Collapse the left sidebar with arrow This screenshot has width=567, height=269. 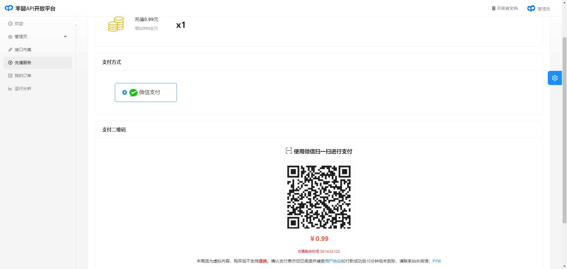(x=76, y=25)
